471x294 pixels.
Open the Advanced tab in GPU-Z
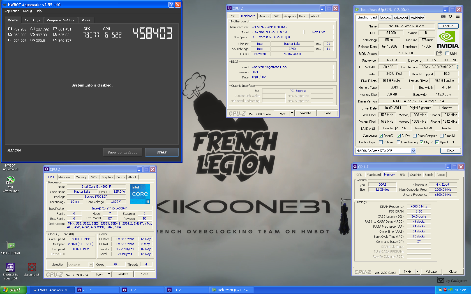tap(401, 18)
